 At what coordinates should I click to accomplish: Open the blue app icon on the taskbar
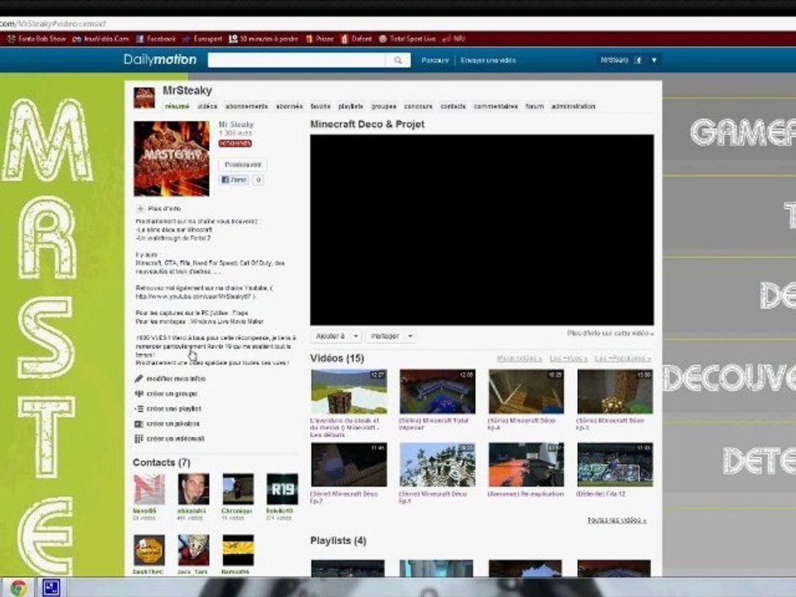(51, 588)
